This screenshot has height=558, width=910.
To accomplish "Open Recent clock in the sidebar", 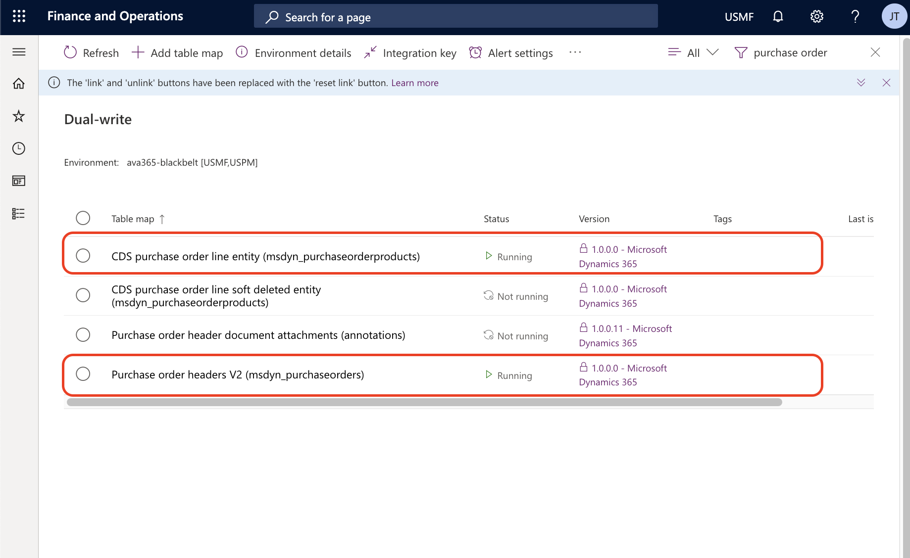I will (x=19, y=148).
